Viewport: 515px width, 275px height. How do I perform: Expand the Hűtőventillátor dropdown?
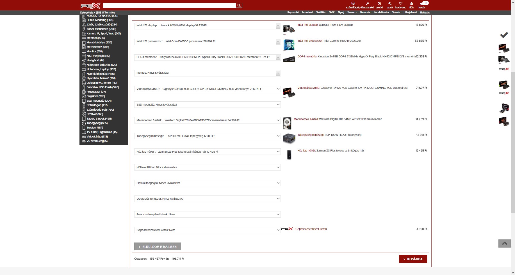coord(207,167)
